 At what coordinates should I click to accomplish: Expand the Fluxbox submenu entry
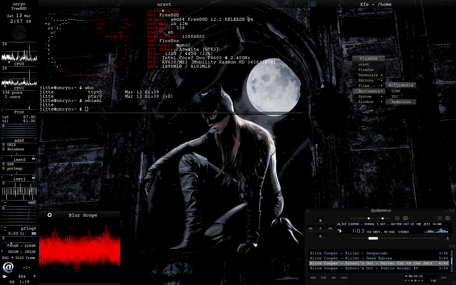(369, 102)
